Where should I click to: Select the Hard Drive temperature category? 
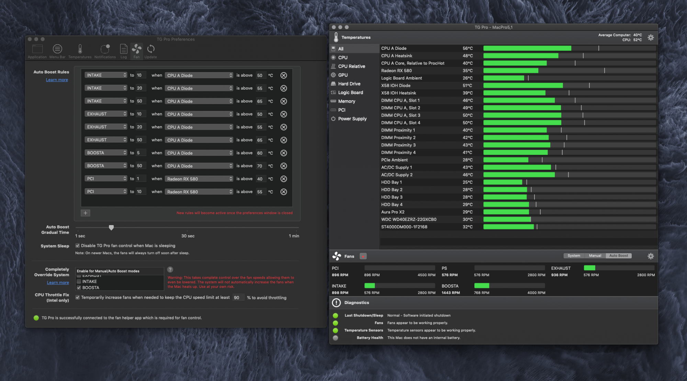coord(349,84)
